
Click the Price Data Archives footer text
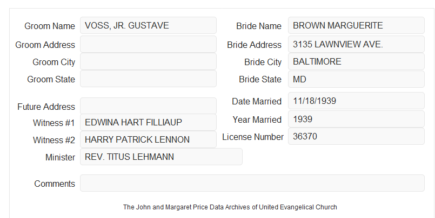click(230, 207)
